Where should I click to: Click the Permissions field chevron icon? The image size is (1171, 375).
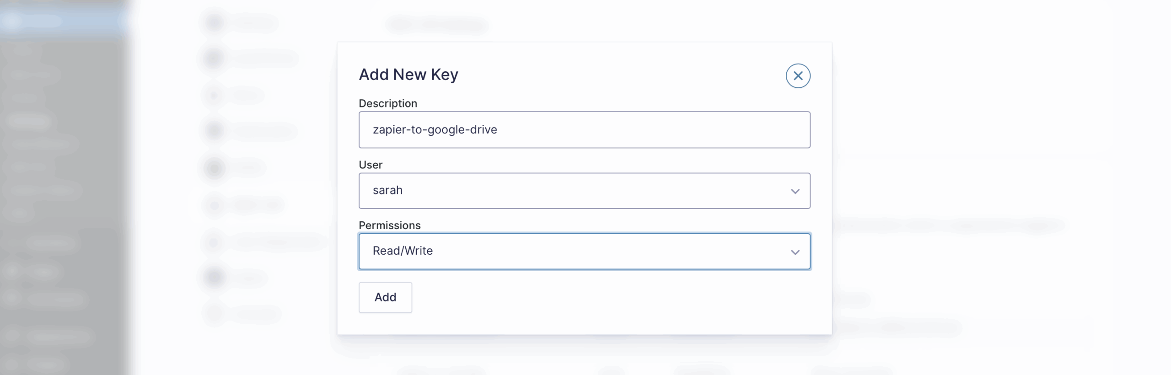click(795, 252)
